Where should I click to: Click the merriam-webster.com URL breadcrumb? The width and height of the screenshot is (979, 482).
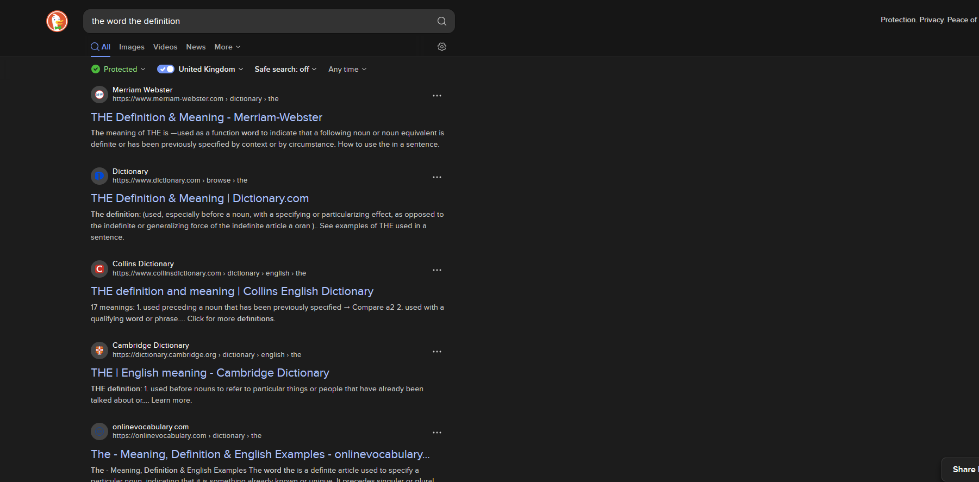[x=196, y=99]
